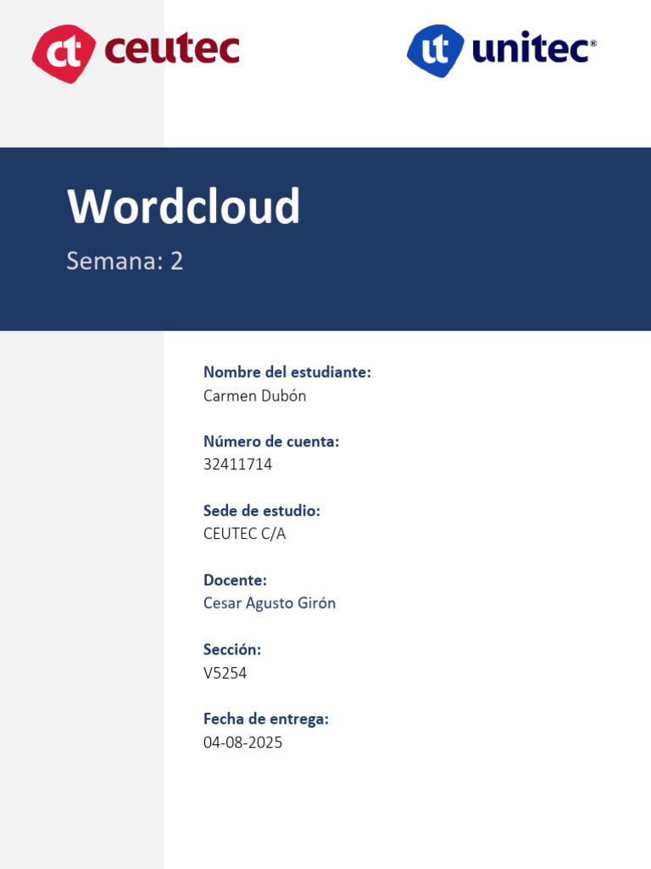
Task: Click the 'Semana: 2' subtitle
Action: (125, 261)
